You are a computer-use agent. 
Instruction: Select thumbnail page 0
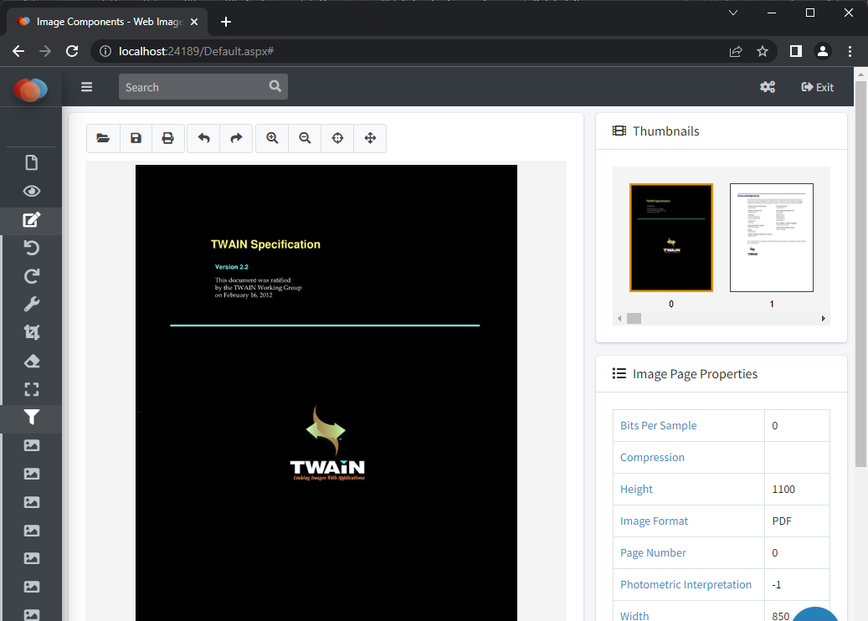(671, 238)
